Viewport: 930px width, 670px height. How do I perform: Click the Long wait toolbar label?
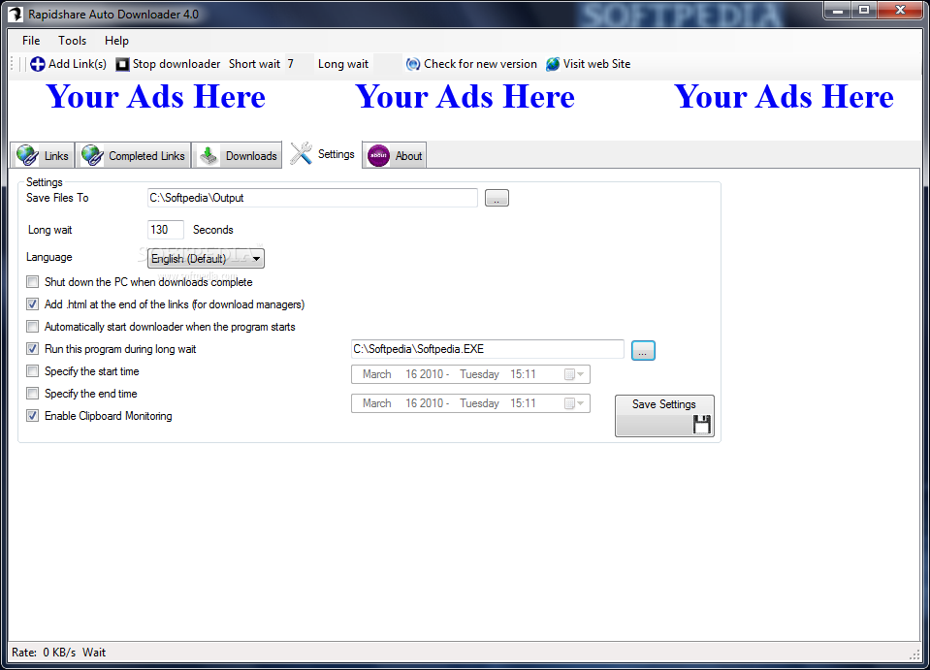[343, 64]
